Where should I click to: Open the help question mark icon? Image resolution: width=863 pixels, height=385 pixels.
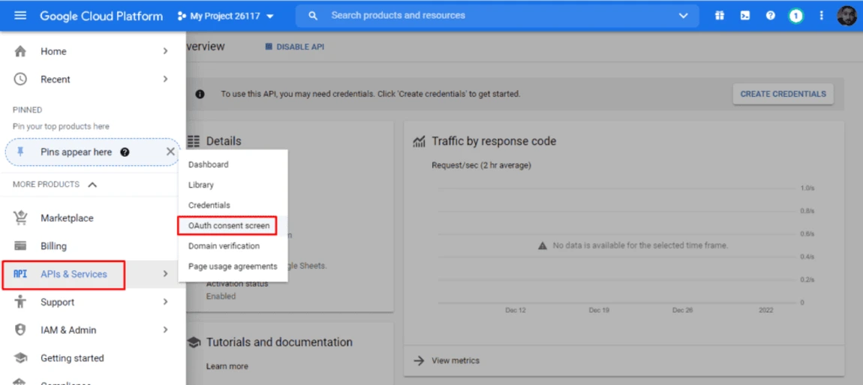[x=771, y=16]
